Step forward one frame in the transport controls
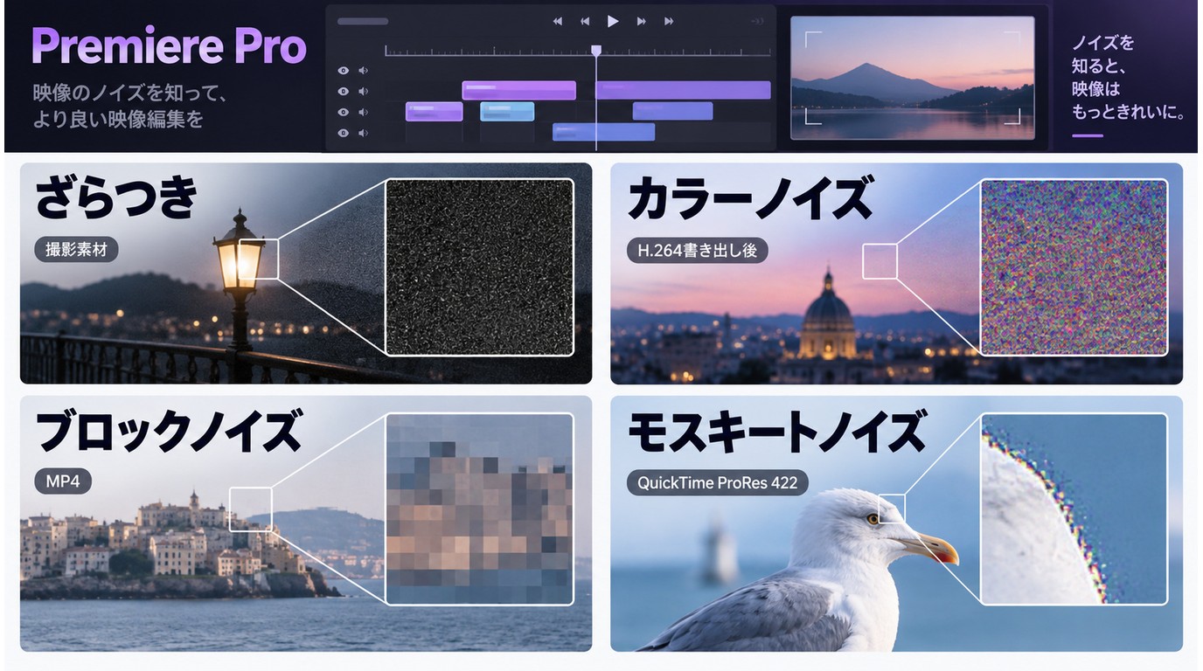Image resolution: width=1203 pixels, height=671 pixels. tap(641, 22)
